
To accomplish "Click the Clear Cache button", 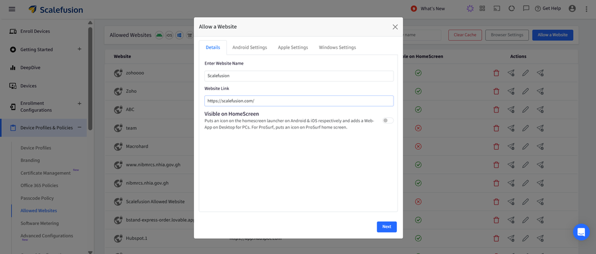I will [x=465, y=35].
